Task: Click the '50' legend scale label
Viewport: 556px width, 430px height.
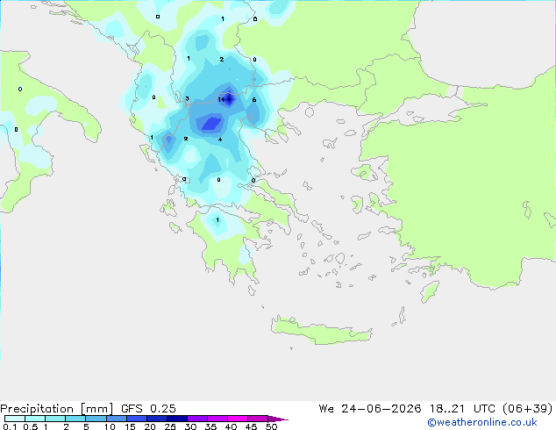Action: [271, 426]
